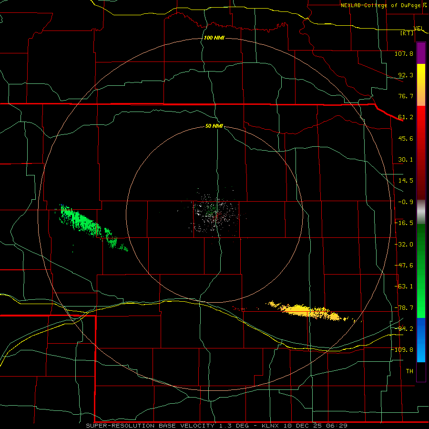Click the 76.7 scale value
This screenshot has width=429, height=429.
406,96
